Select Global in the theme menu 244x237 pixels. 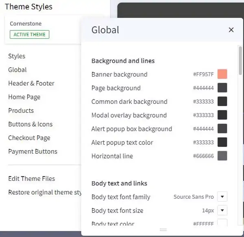[17, 70]
